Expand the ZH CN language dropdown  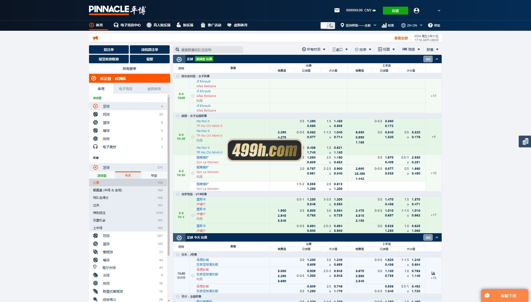click(x=412, y=25)
